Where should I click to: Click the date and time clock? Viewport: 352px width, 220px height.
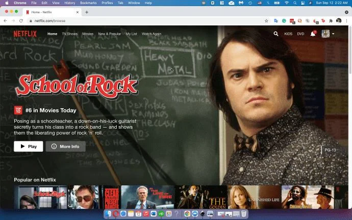332,3
